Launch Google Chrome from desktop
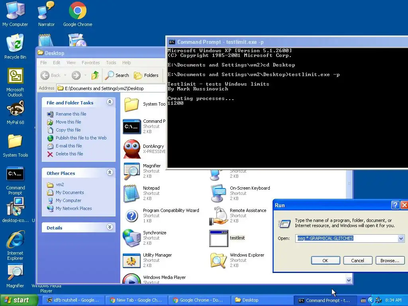 (x=78, y=14)
